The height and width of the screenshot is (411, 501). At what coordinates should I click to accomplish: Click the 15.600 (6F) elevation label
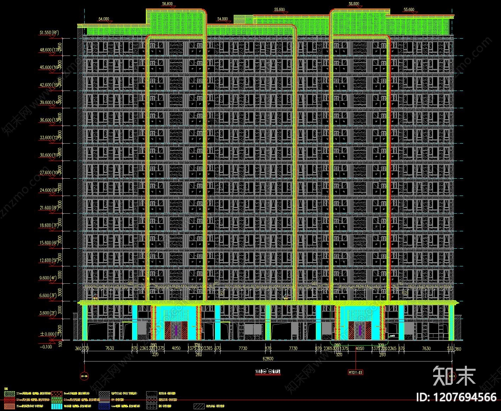click(50, 243)
